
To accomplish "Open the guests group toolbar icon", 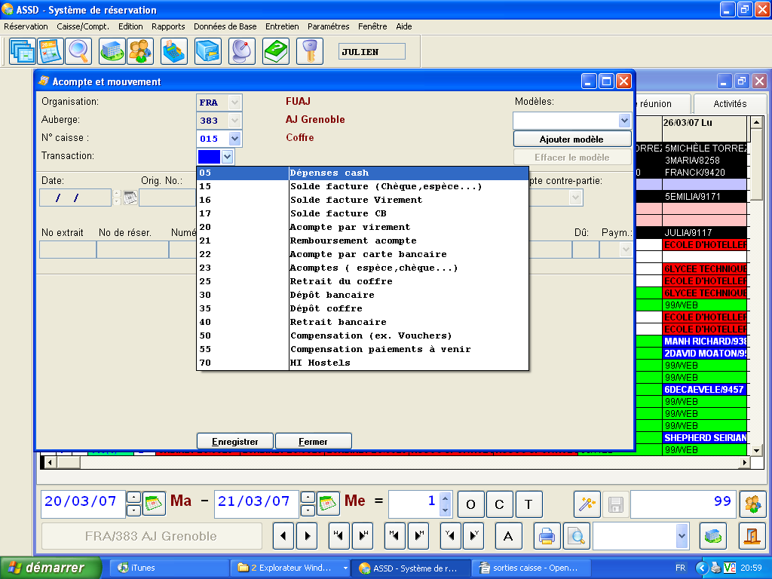I will tap(140, 51).
